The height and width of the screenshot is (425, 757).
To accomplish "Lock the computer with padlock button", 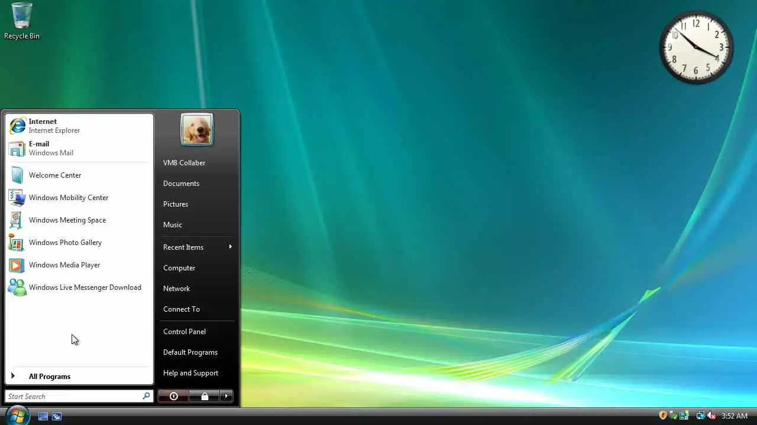I will (x=205, y=396).
